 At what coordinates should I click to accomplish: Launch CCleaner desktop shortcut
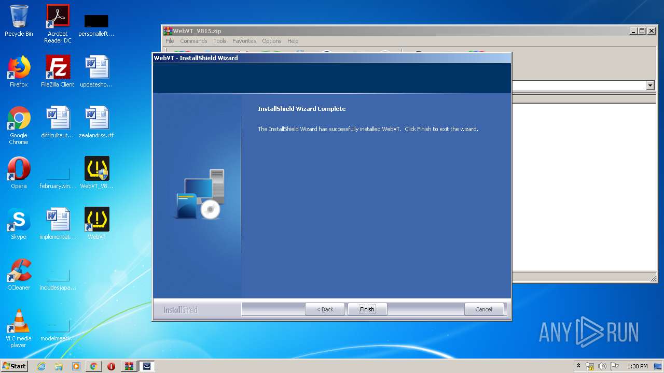(x=19, y=275)
